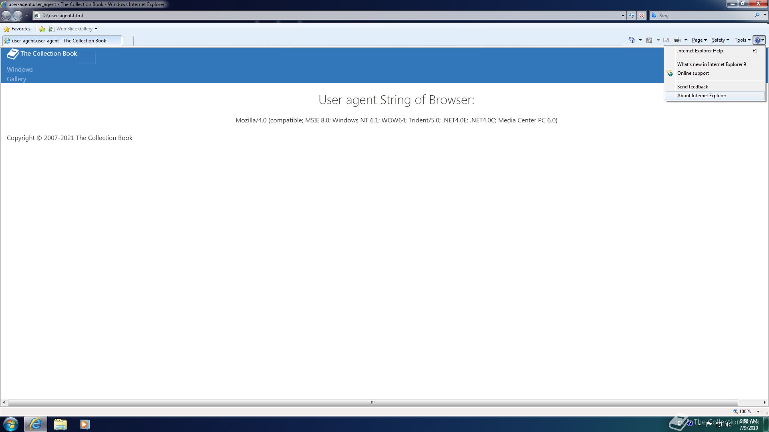Click The Collection Book logo link

click(x=42, y=54)
